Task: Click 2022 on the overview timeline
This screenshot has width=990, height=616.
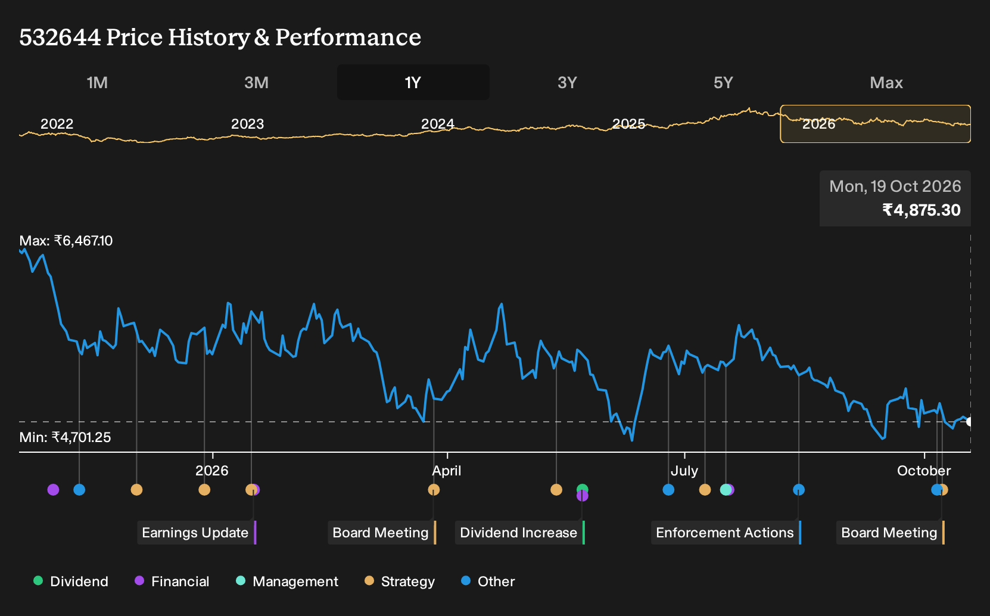Action: tap(57, 124)
